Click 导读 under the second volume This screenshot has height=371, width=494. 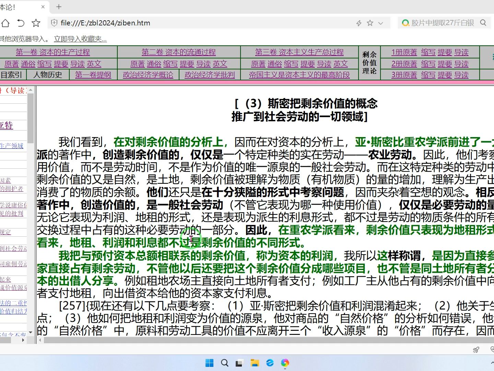point(203,64)
